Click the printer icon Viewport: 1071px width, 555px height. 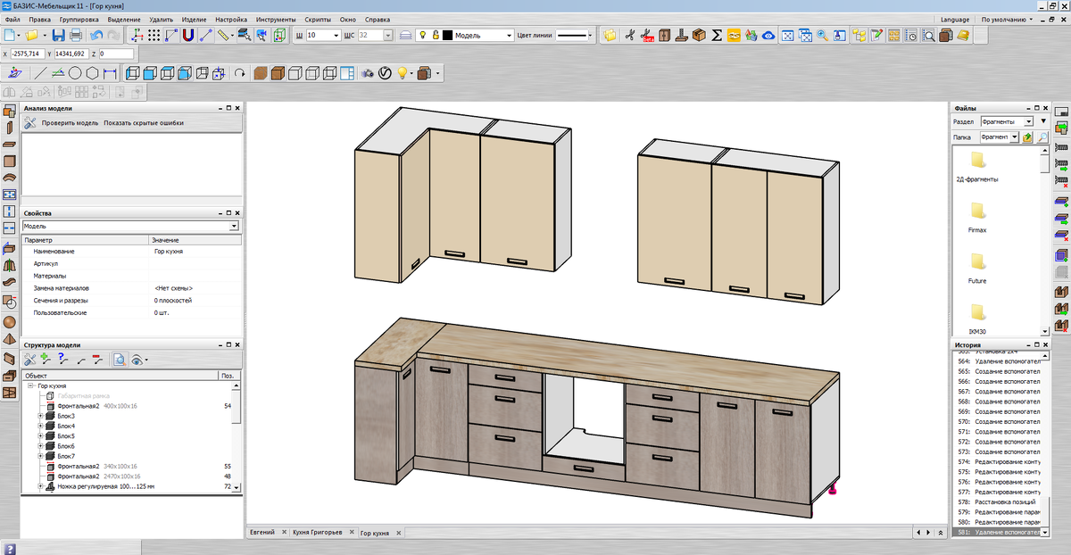(x=76, y=36)
